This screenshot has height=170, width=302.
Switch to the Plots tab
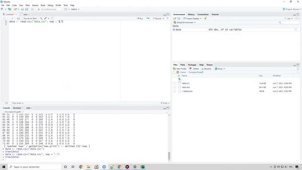[183, 65]
